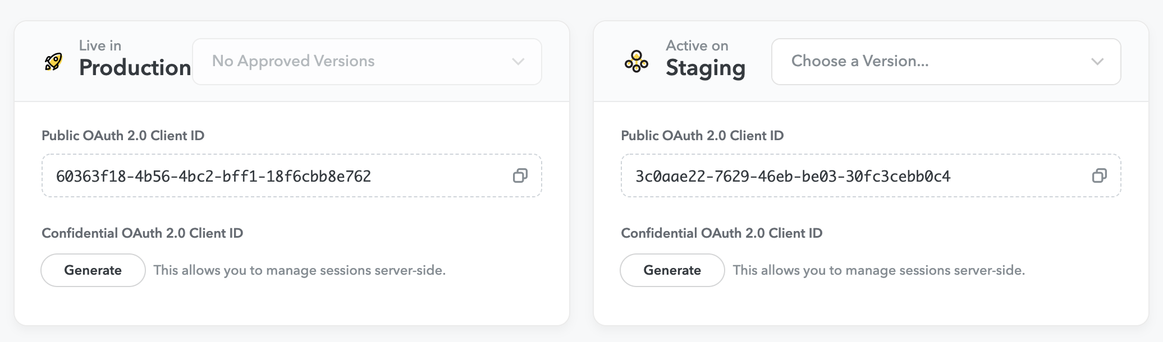Click the chevron in the Production version selector
This screenshot has height=342, width=1163.
518,62
